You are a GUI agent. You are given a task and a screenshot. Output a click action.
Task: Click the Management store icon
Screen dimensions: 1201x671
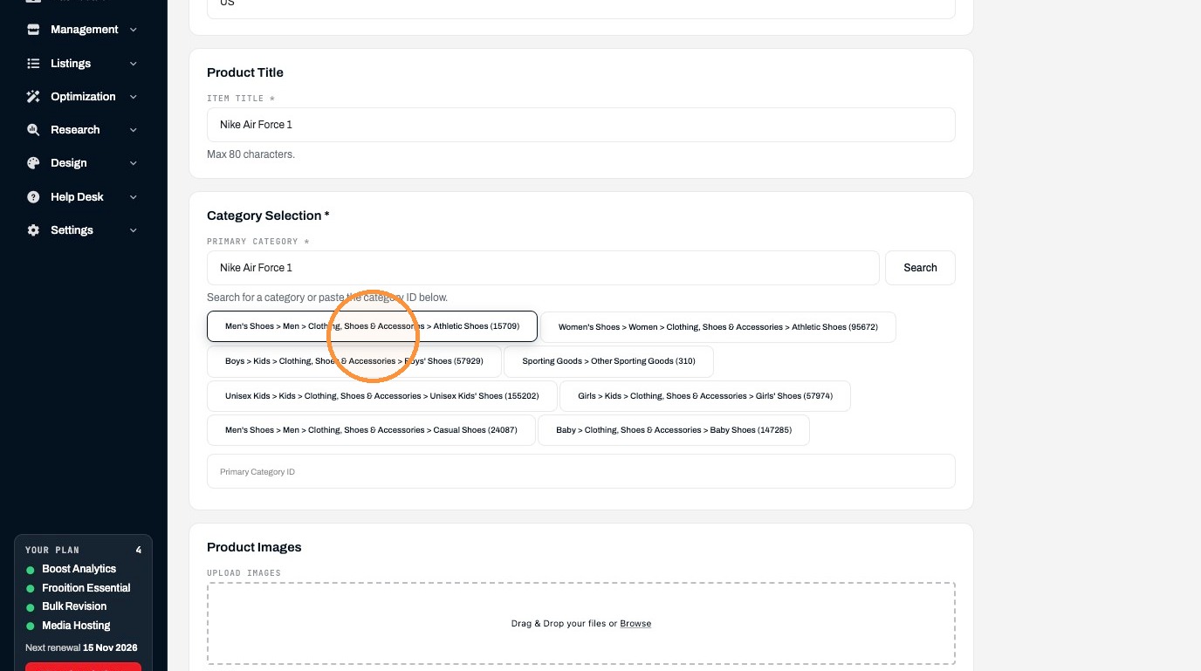click(33, 30)
